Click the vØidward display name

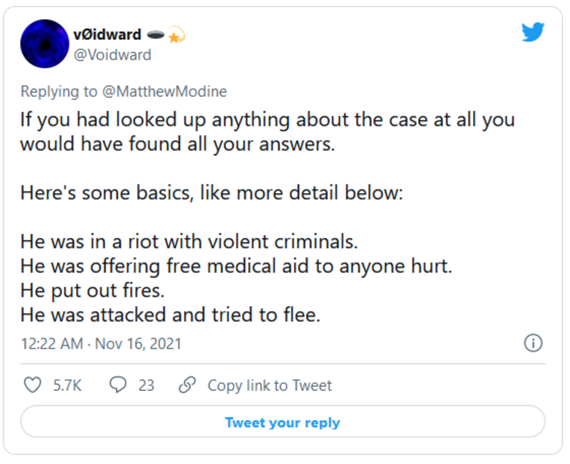107,35
